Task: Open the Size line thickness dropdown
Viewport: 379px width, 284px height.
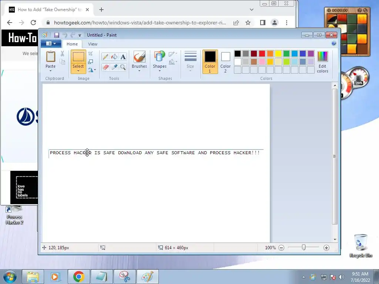Action: click(190, 61)
